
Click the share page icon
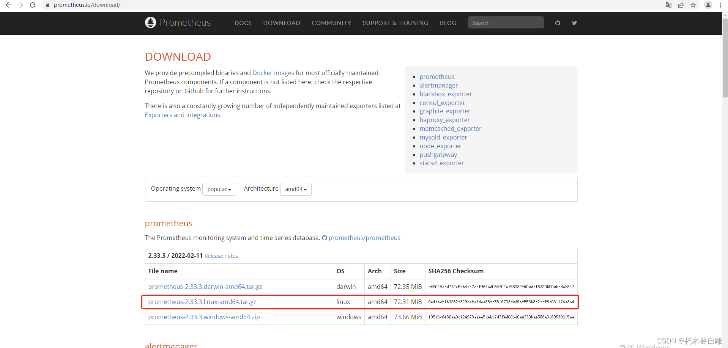click(681, 5)
